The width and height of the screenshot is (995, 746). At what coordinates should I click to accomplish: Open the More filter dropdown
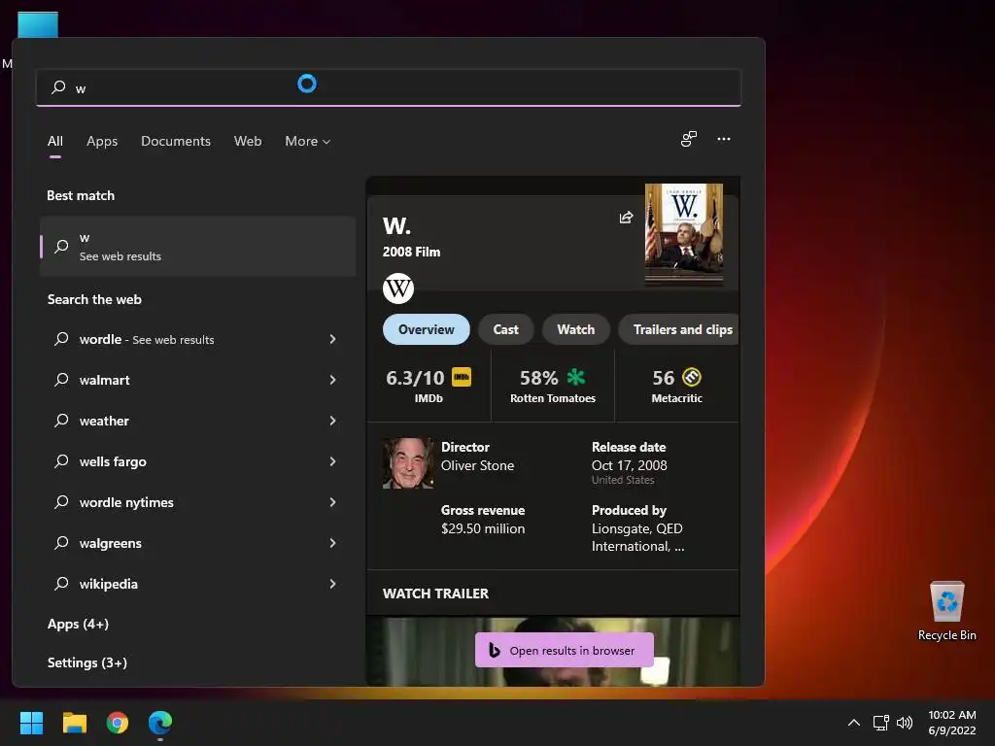coord(308,141)
